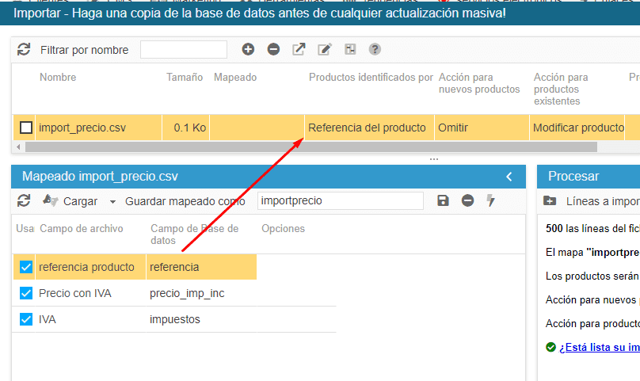The image size is (640, 381).
Task: Uncheck the referencia producto field checkbox
Action: coord(26,267)
